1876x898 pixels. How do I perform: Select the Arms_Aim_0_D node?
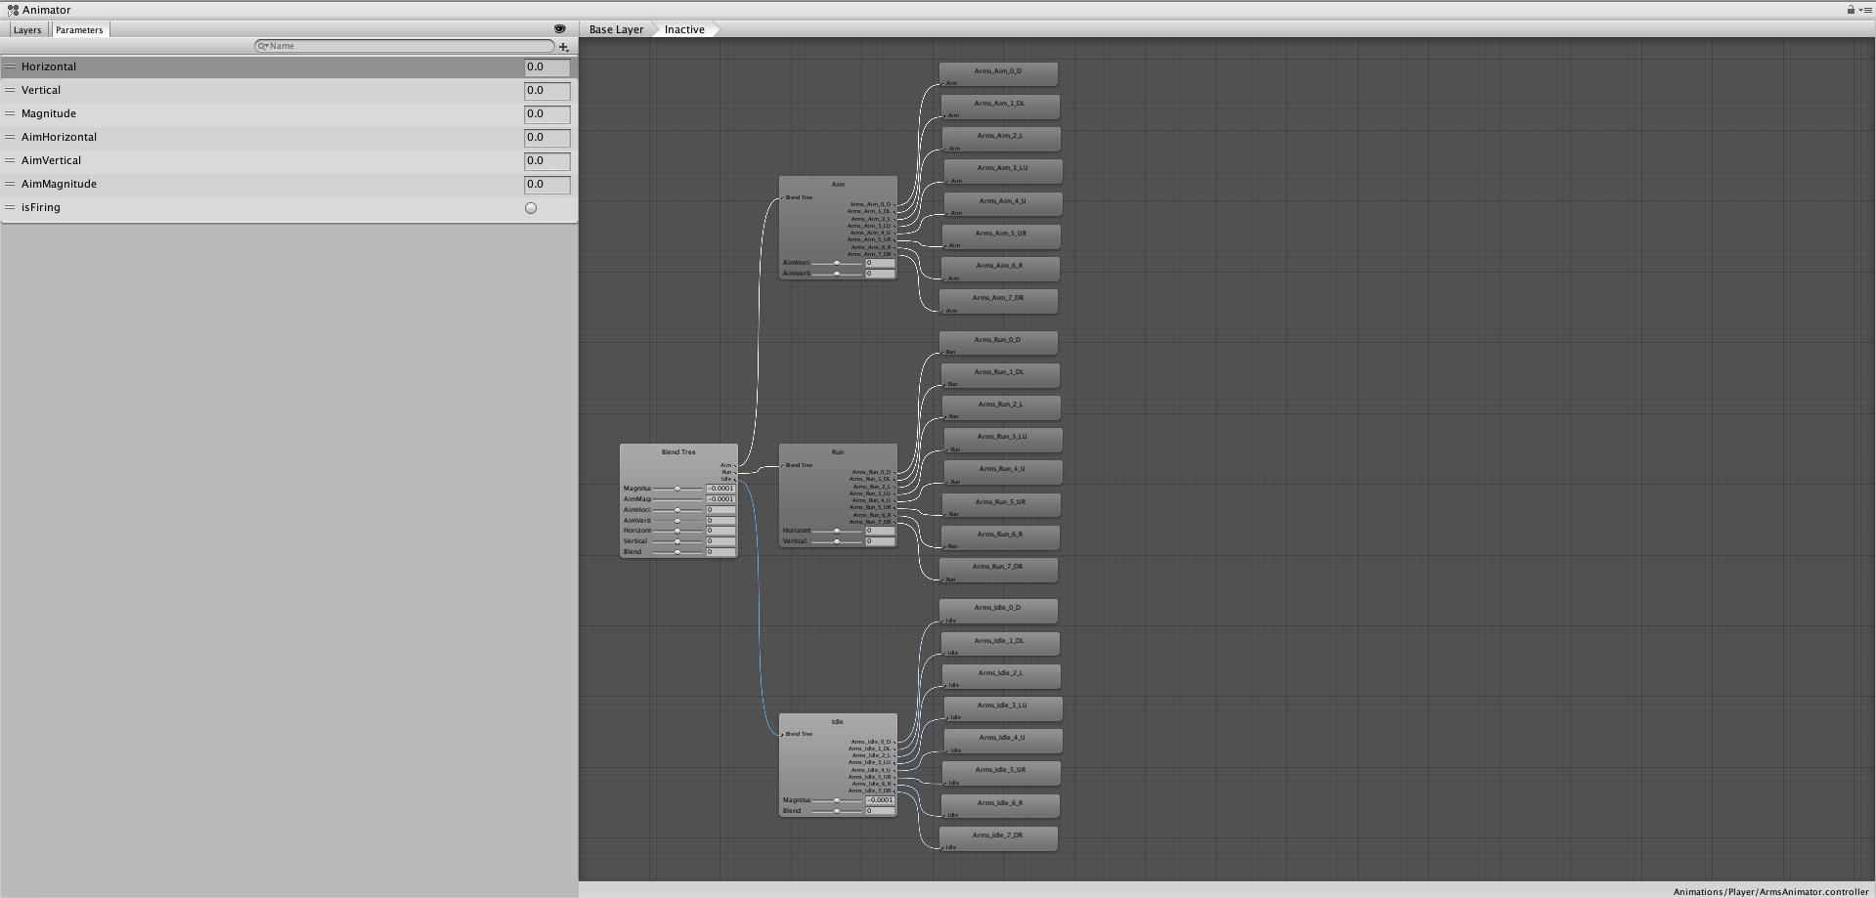(x=998, y=71)
